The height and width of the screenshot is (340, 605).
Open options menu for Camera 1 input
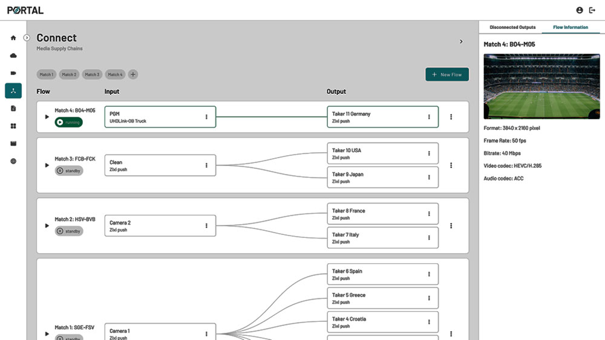(206, 334)
